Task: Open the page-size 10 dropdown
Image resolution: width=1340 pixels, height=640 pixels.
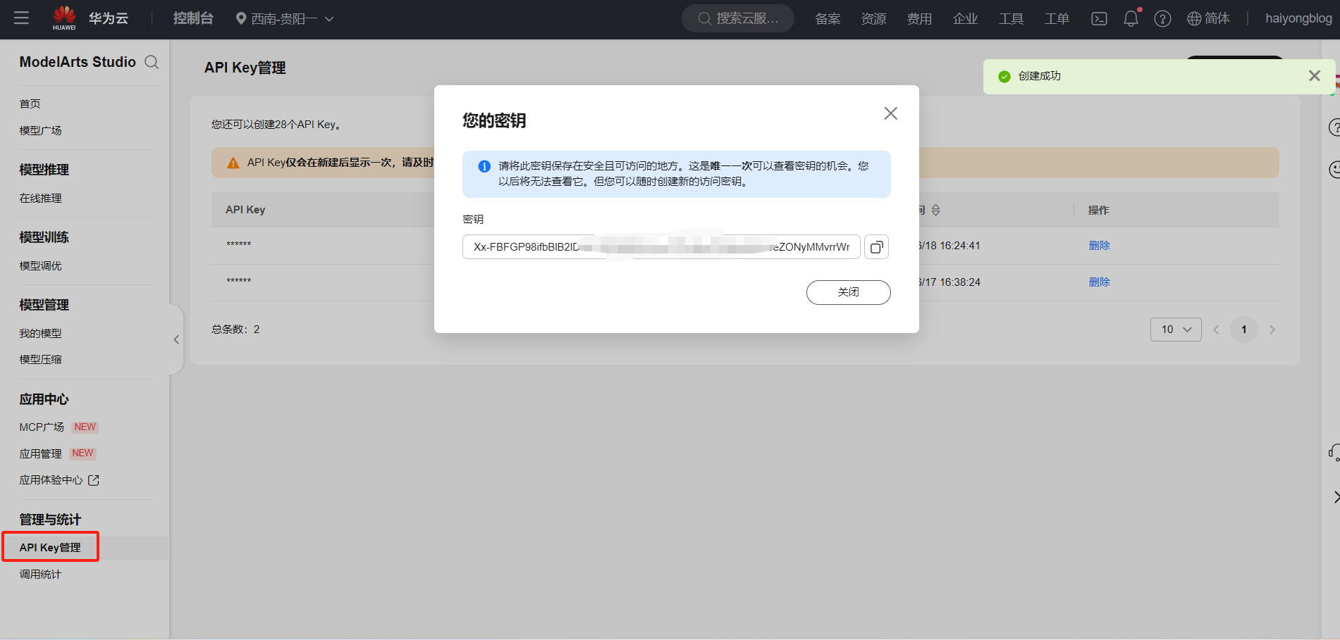Action: pos(1175,329)
